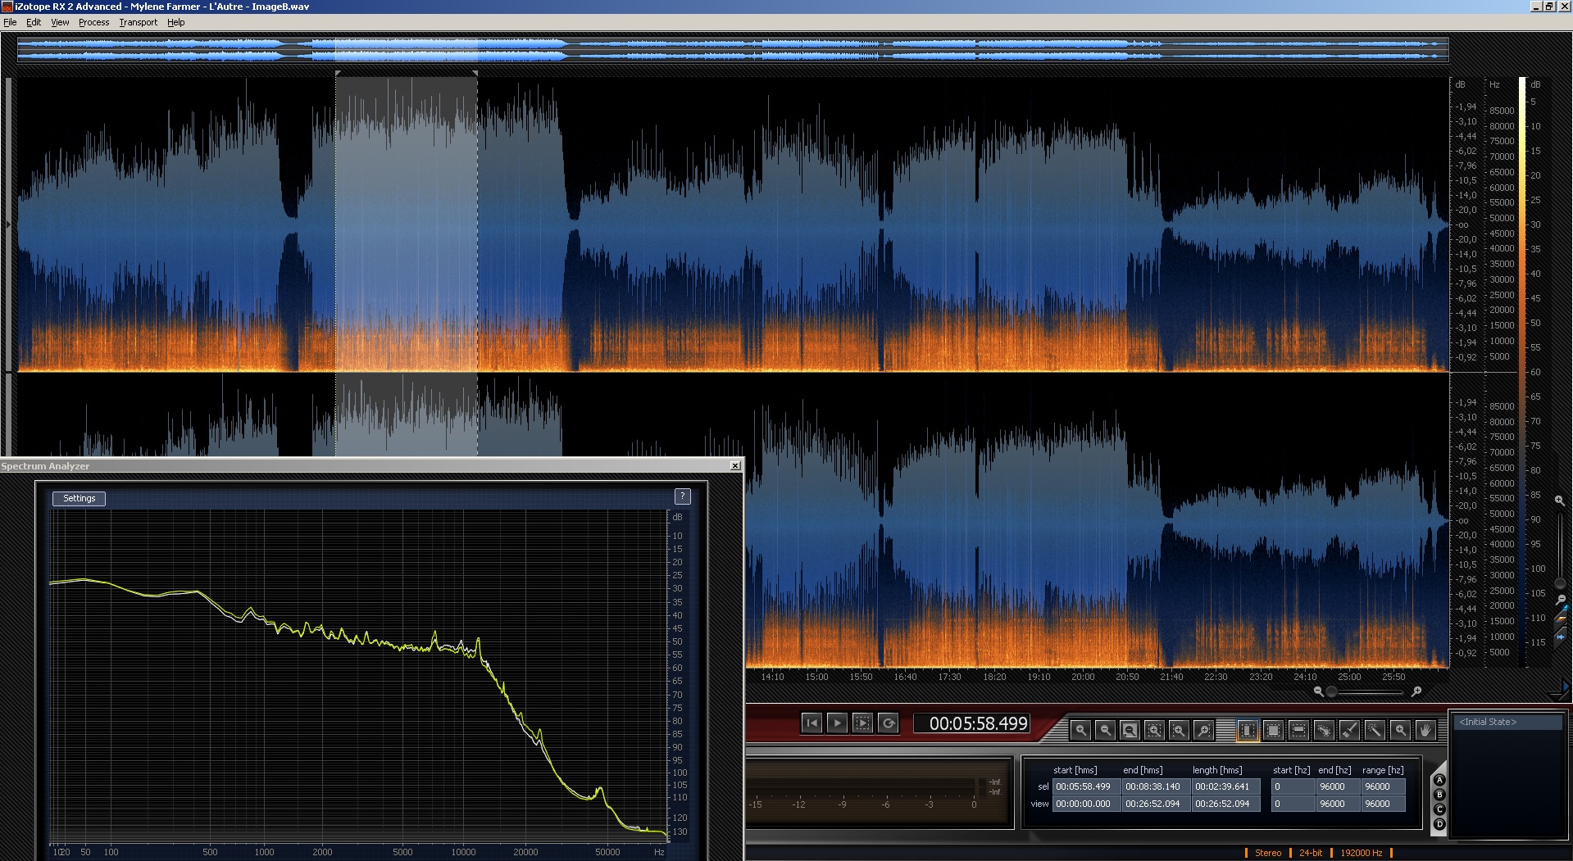
Task: Click the waveform overview navigation strip
Action: [733, 49]
